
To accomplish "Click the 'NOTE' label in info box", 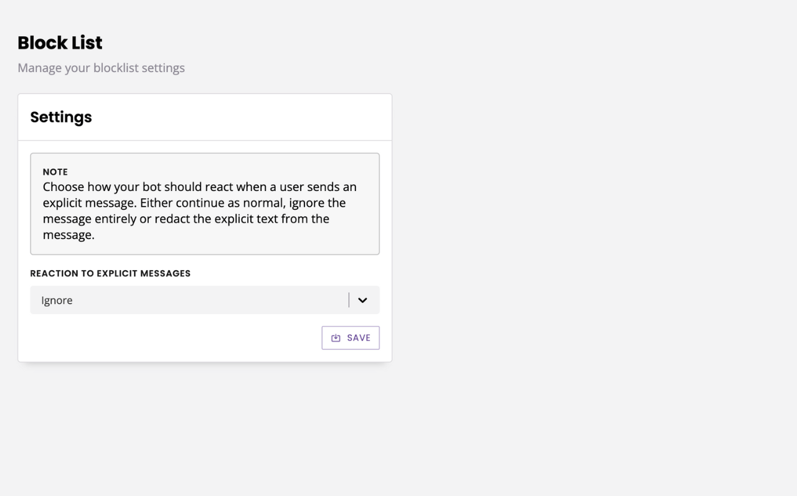I will pos(55,172).
